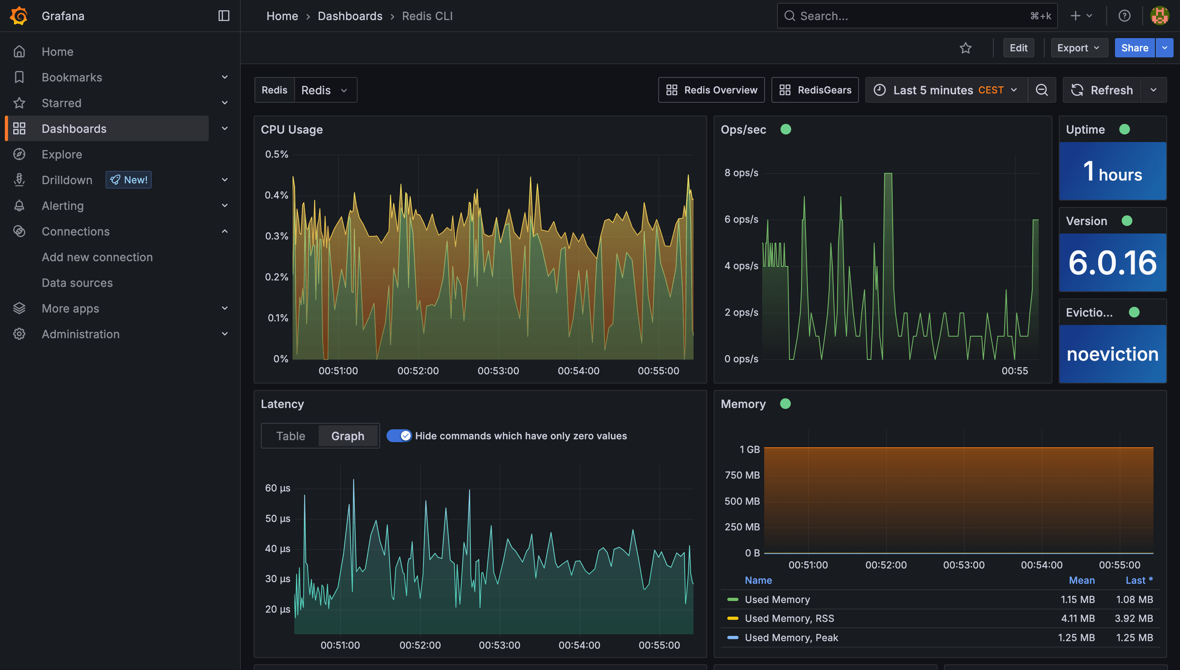The height and width of the screenshot is (670, 1180).
Task: Click the Dashboards grid icon in sidebar
Action: (19, 129)
